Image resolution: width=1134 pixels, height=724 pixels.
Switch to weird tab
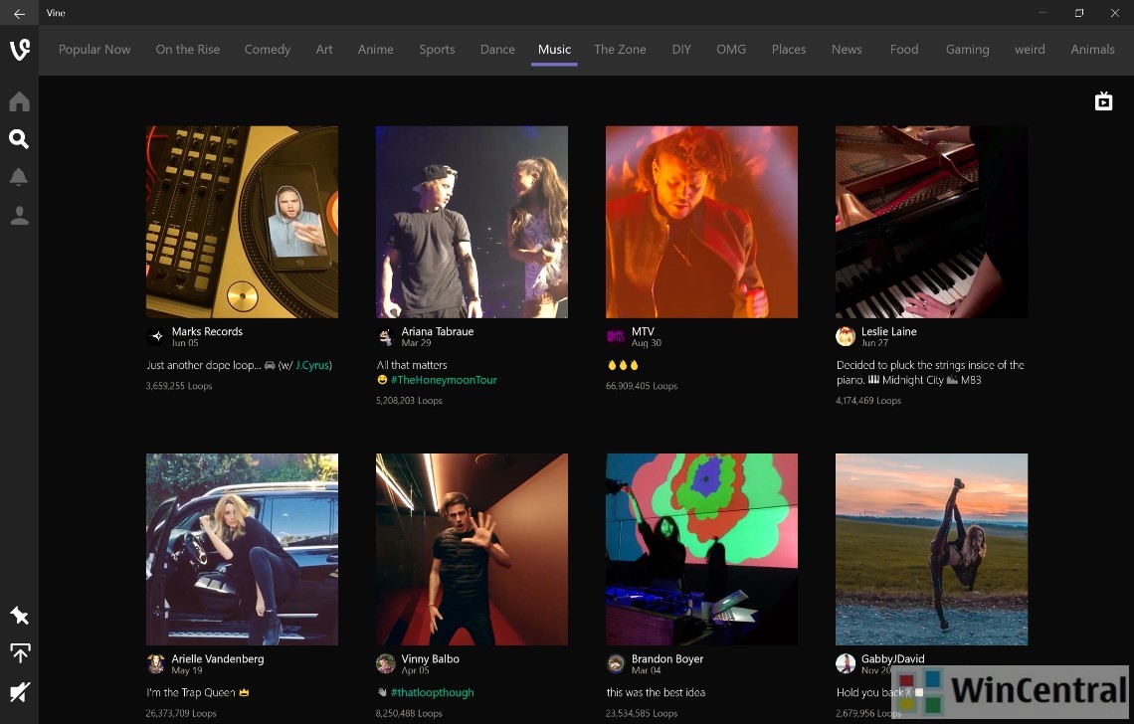[1030, 49]
